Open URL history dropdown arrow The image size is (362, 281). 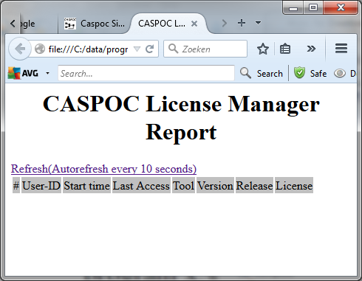[x=137, y=49]
